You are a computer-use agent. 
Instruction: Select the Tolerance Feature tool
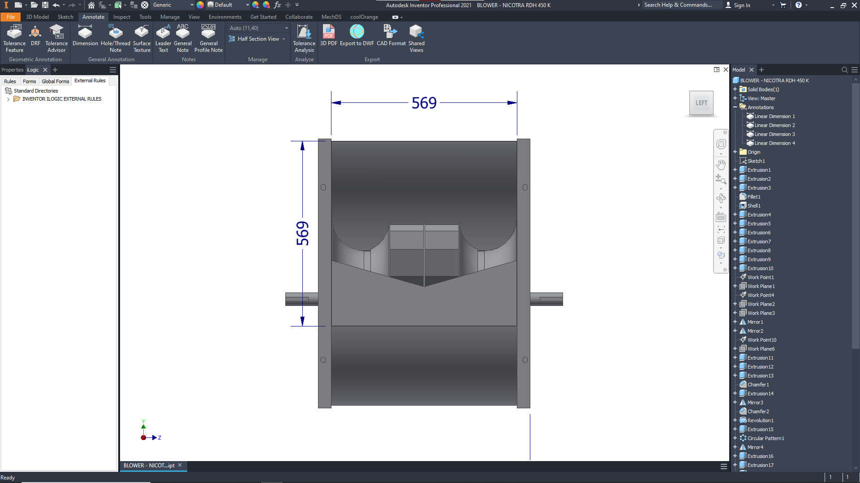pyautogui.click(x=14, y=38)
